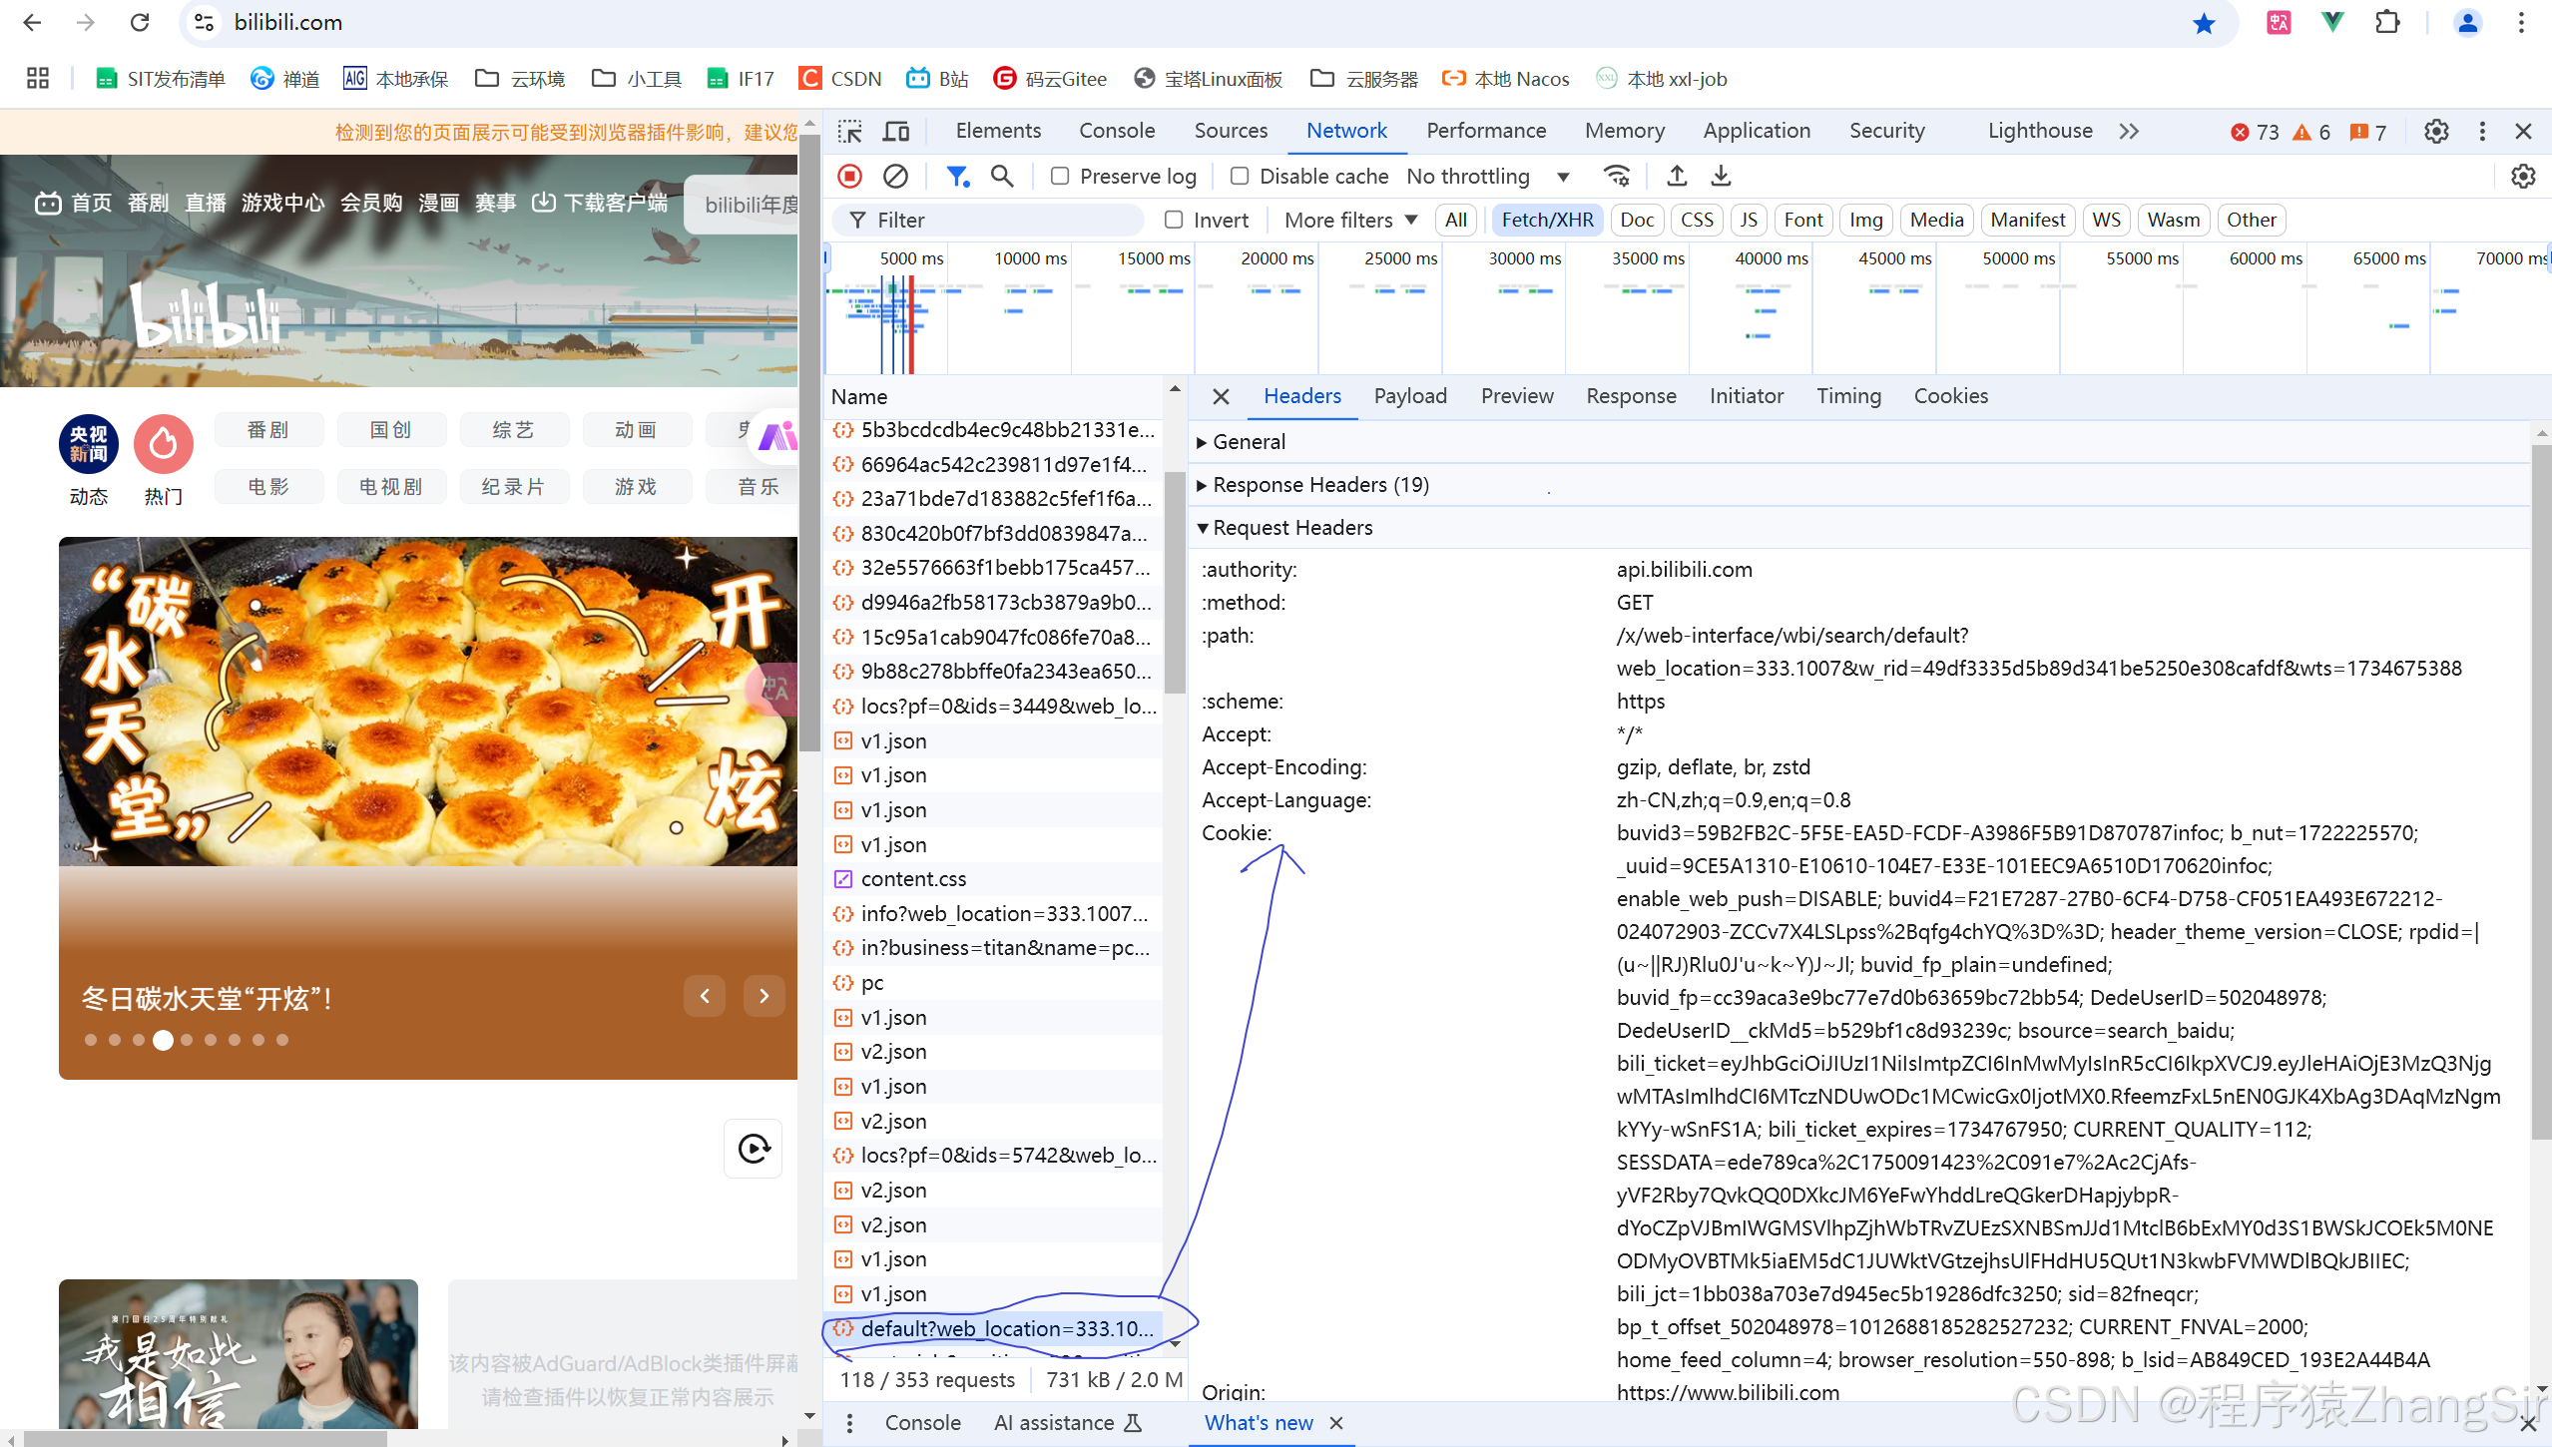Stop recording the network log
Viewport: 2552px width, 1447px height.
click(x=849, y=176)
